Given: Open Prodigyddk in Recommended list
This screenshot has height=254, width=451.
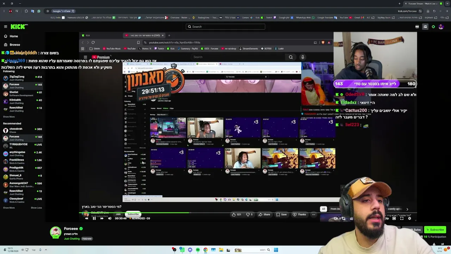Looking at the screenshot, I should (23, 169).
